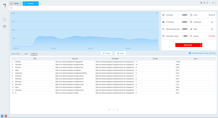Viewport: 218px width, 118px height.
Task: Click the red Speed Up button
Action: tap(188, 45)
